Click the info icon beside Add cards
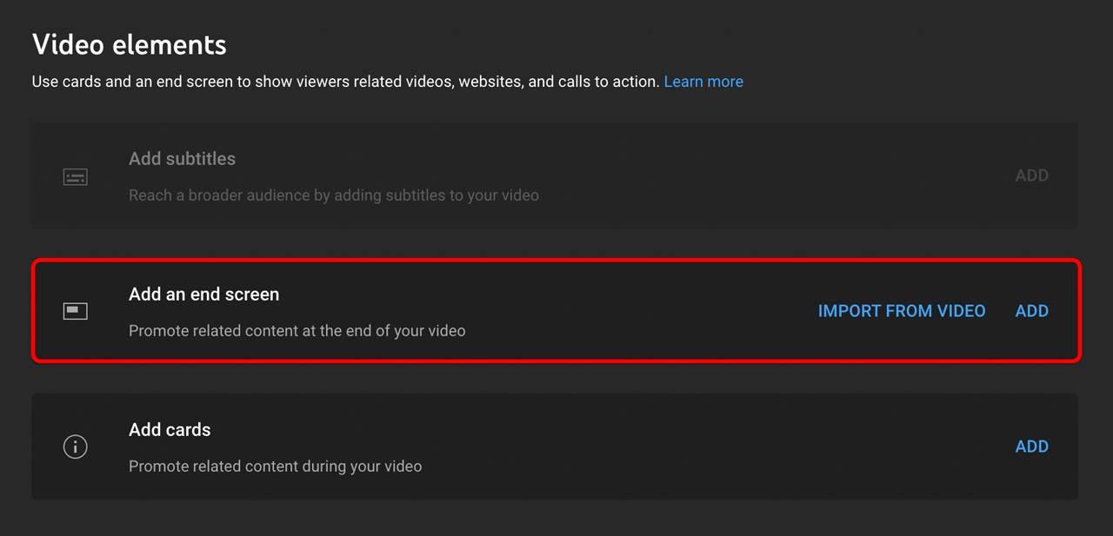The image size is (1113, 536). [76, 447]
